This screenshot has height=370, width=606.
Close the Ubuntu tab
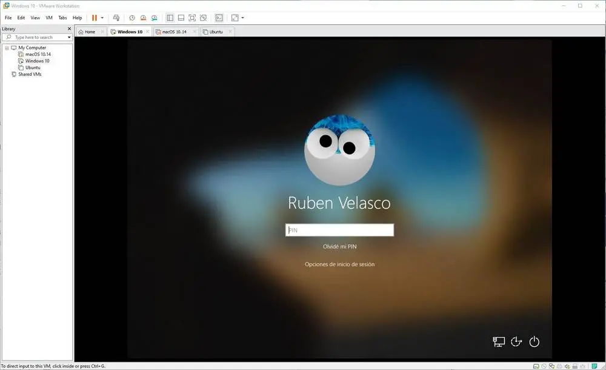click(x=230, y=32)
